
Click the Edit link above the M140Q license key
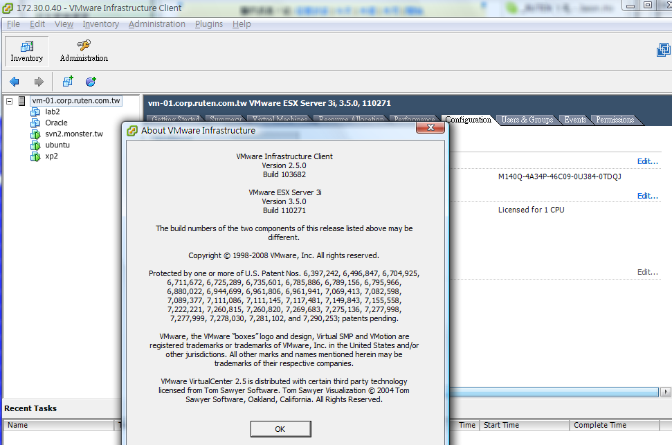pos(647,162)
